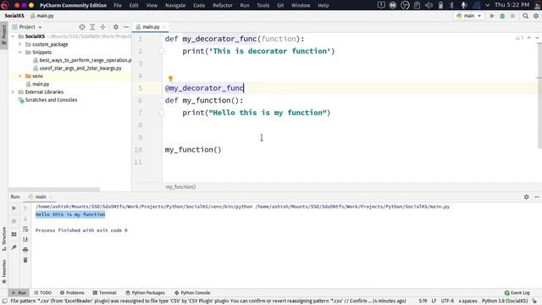Select main.py in the project tree

tap(41, 84)
